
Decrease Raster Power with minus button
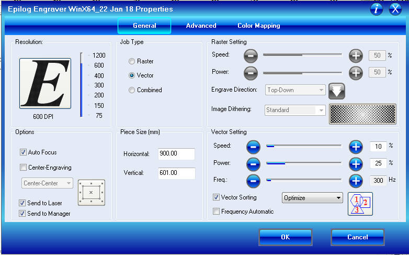point(251,73)
